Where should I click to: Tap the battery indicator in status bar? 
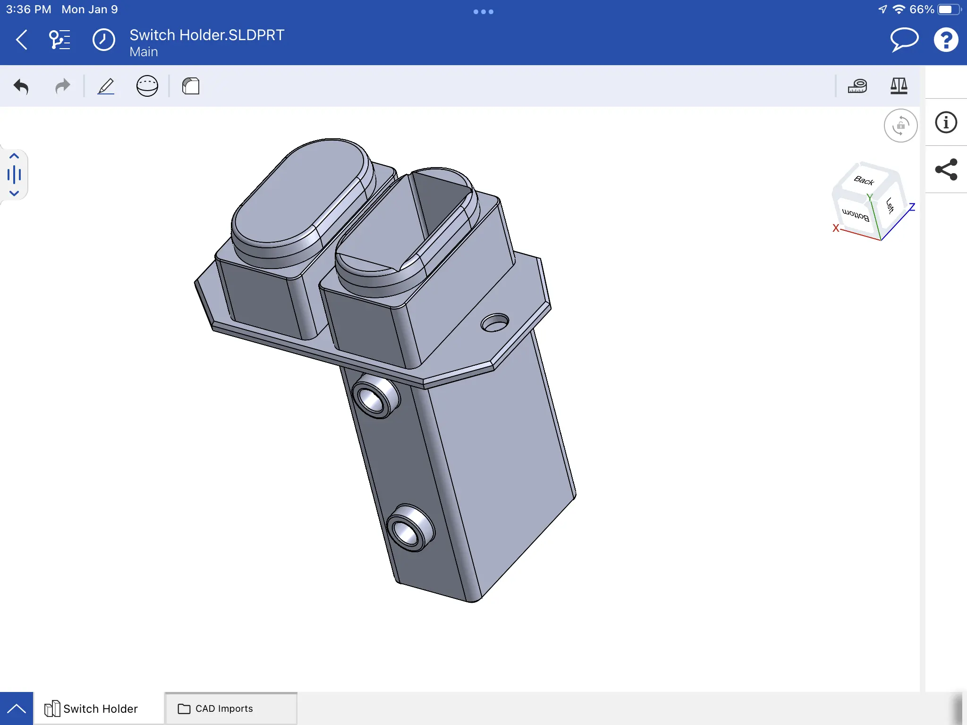[950, 9]
